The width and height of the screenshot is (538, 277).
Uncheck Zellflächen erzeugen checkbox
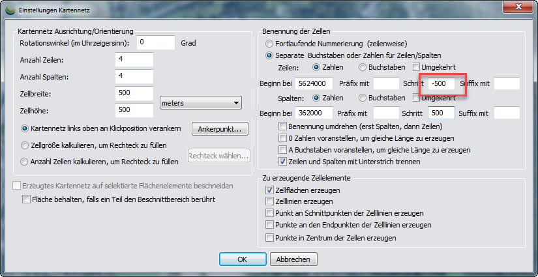coord(269,190)
